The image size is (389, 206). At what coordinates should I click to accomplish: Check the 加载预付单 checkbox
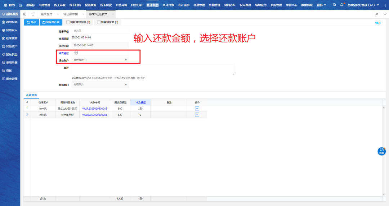coord(98,22)
